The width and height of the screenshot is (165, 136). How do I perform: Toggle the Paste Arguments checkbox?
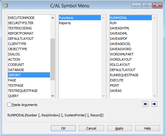(x=9, y=105)
